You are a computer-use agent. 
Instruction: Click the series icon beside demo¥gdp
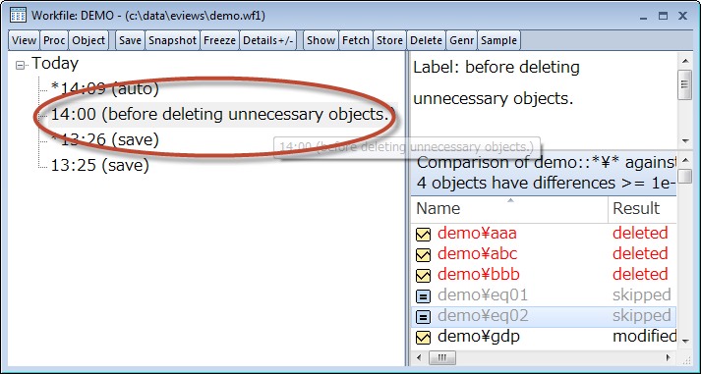[423, 337]
